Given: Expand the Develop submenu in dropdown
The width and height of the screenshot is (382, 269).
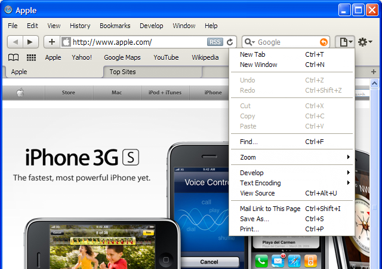Looking at the screenshot, I should (x=292, y=173).
